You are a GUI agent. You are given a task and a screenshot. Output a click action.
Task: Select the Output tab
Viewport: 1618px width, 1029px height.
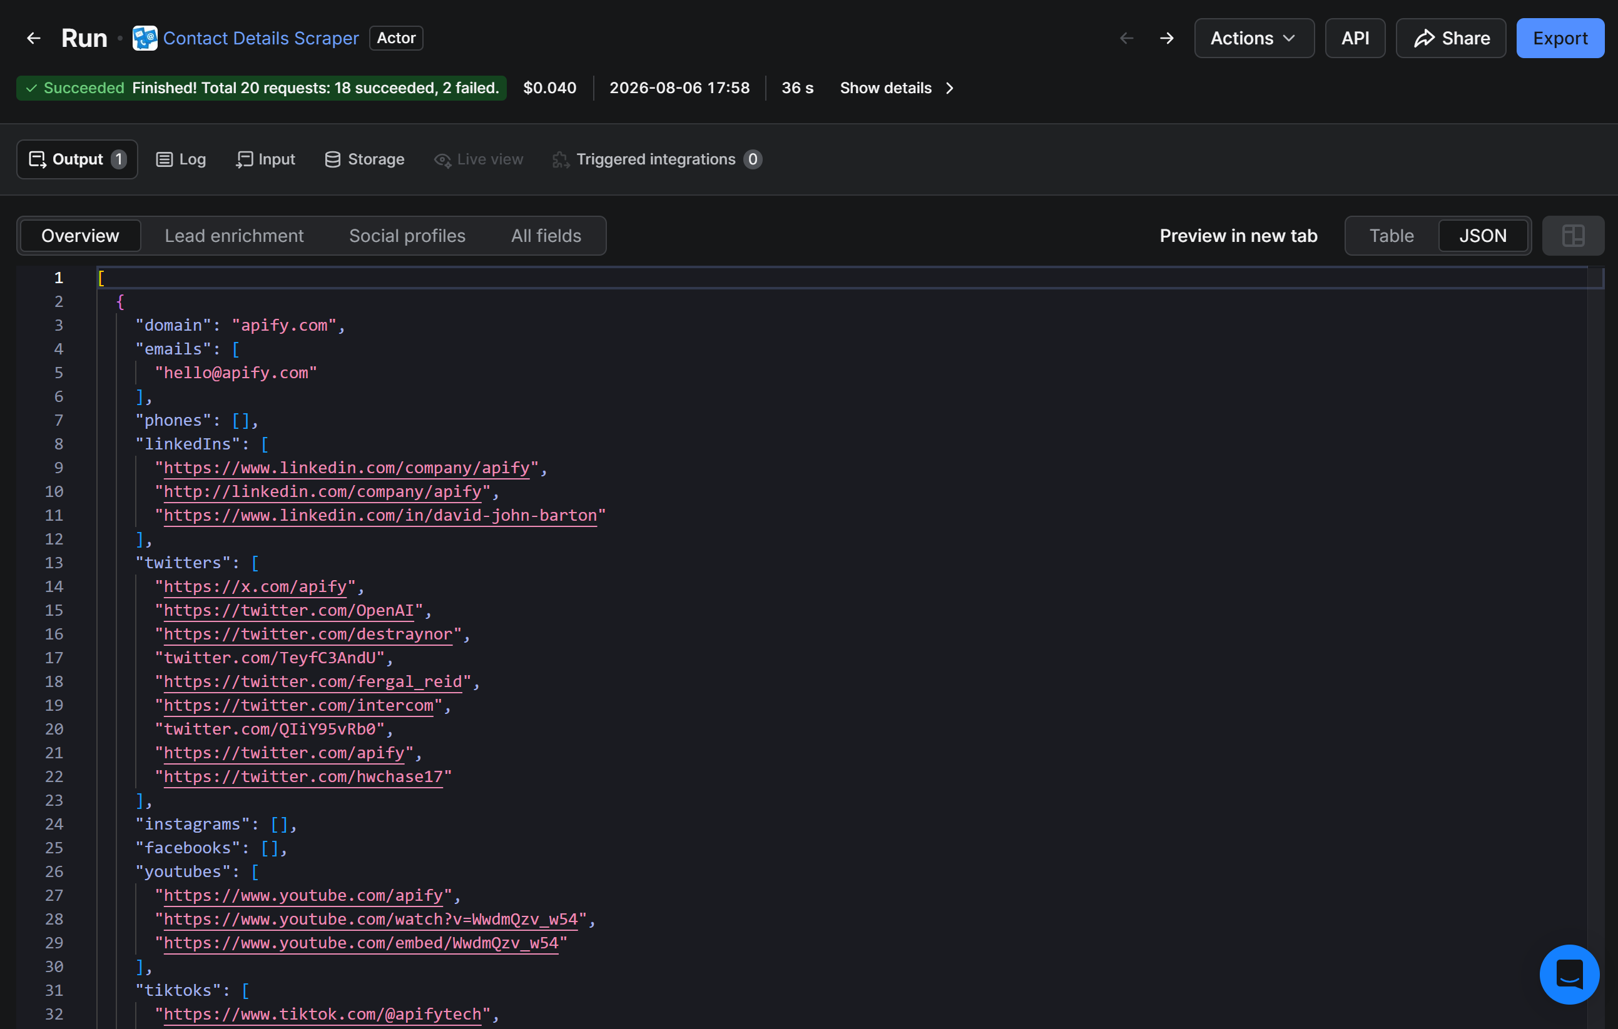(x=78, y=159)
